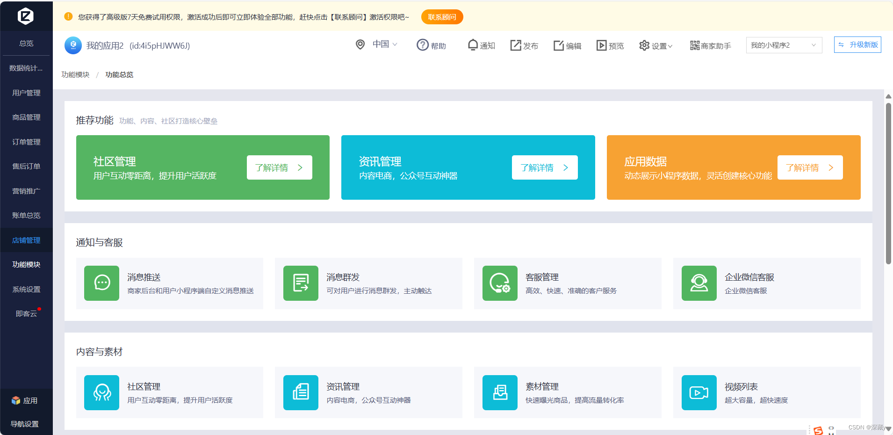
Task: Click the 设置 gear icon
Action: (644, 45)
